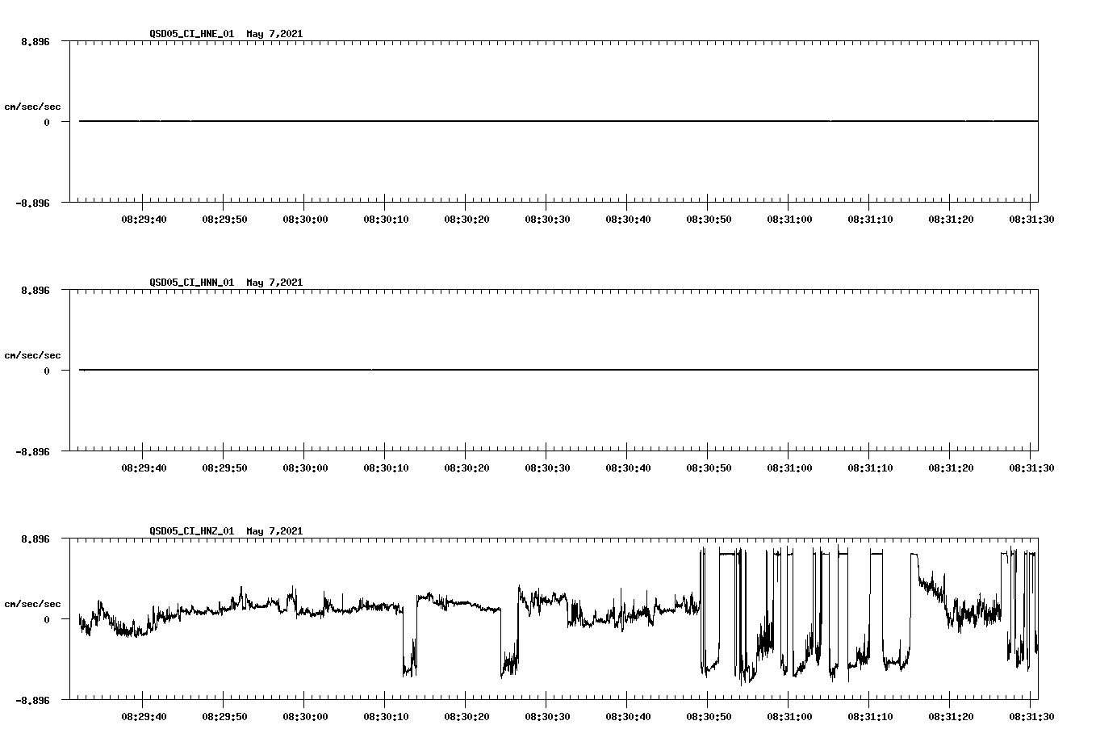Click the -8.896 lower amplitude label
The height and width of the screenshot is (746, 1096).
(32, 204)
